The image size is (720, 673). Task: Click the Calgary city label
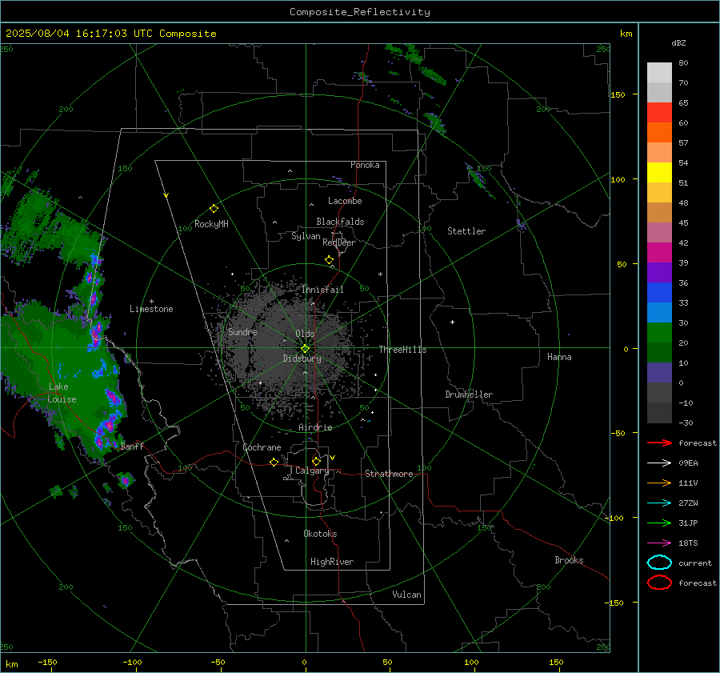(x=312, y=471)
